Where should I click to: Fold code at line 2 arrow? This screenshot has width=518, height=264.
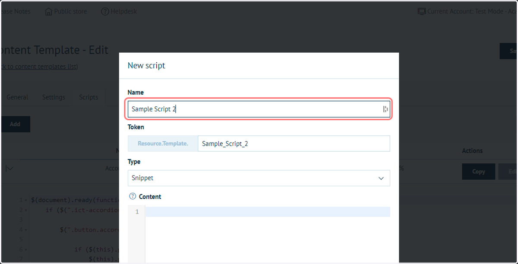coord(26,210)
